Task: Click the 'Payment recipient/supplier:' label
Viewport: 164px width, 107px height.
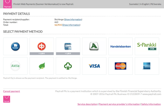Action: (16, 20)
